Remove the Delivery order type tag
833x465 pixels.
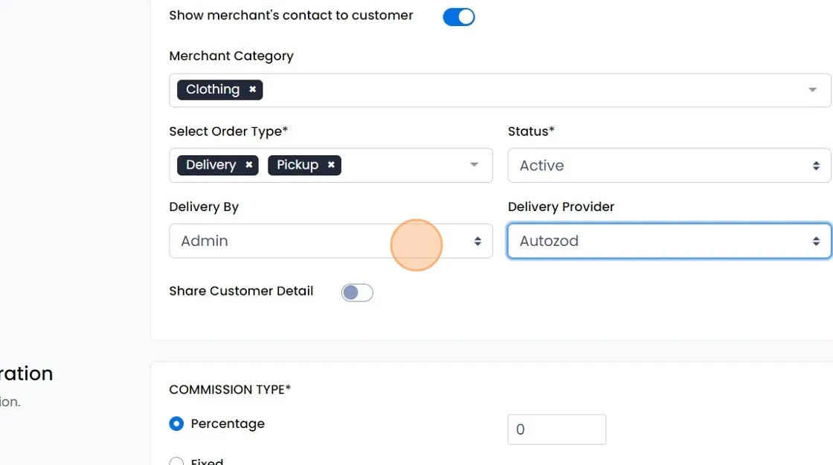(x=248, y=165)
